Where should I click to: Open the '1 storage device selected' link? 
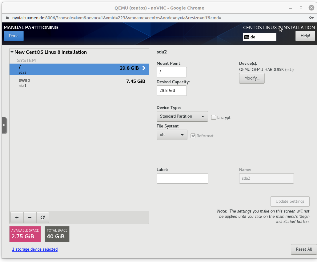(x=35, y=249)
